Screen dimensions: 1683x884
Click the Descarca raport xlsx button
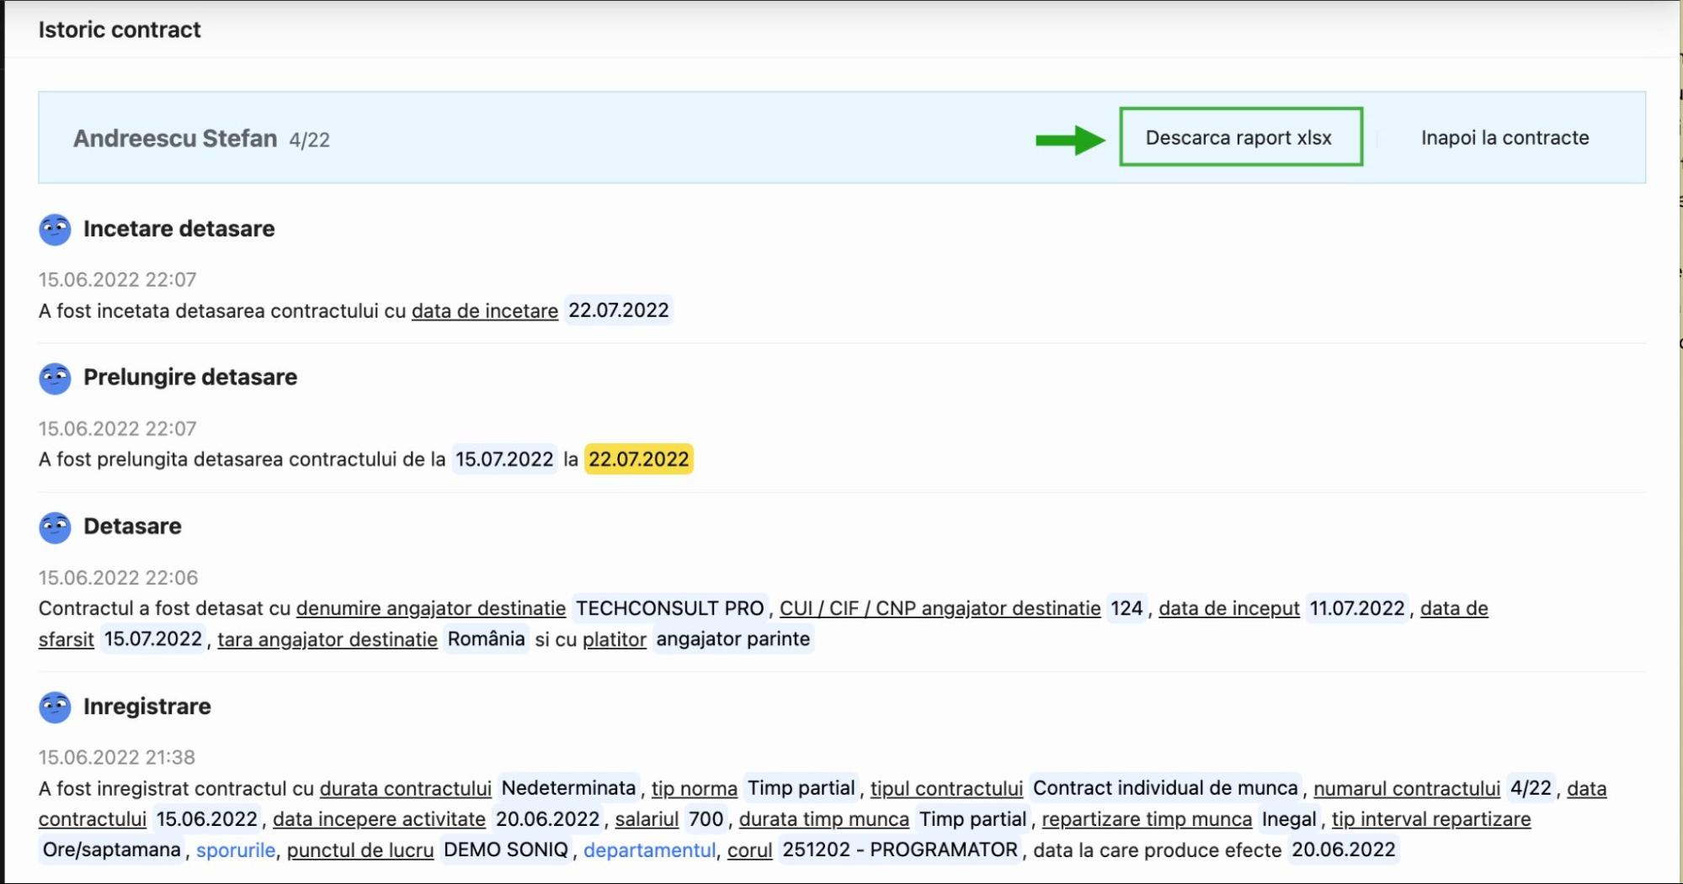click(1240, 137)
